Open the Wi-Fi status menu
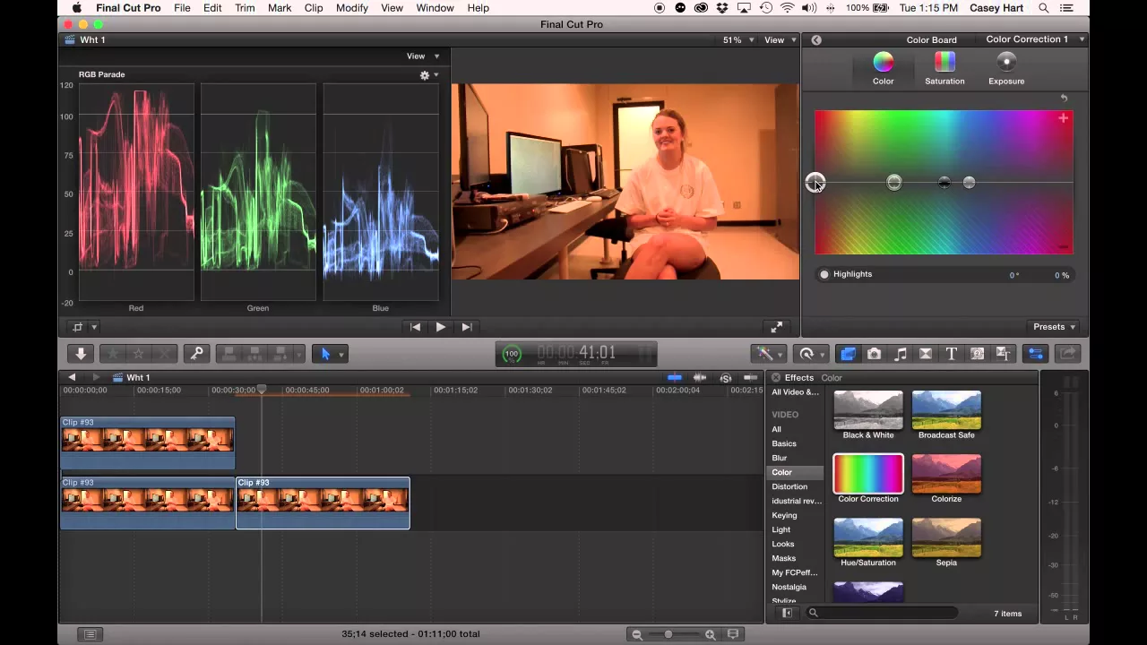Viewport: 1147px width, 645px height. [788, 8]
